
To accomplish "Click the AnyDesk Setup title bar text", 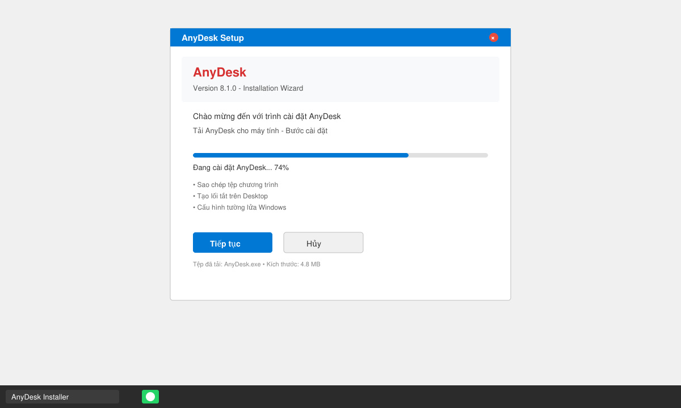I will [213, 38].
